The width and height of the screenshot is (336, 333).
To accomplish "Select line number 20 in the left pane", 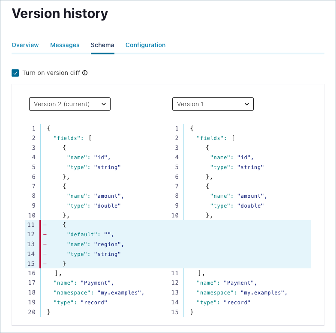I will click(32, 312).
